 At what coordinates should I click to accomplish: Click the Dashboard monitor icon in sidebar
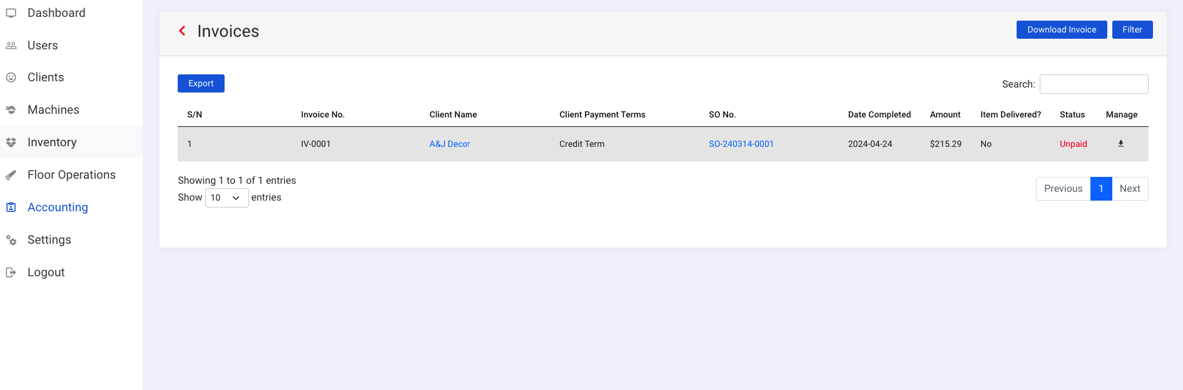click(11, 13)
